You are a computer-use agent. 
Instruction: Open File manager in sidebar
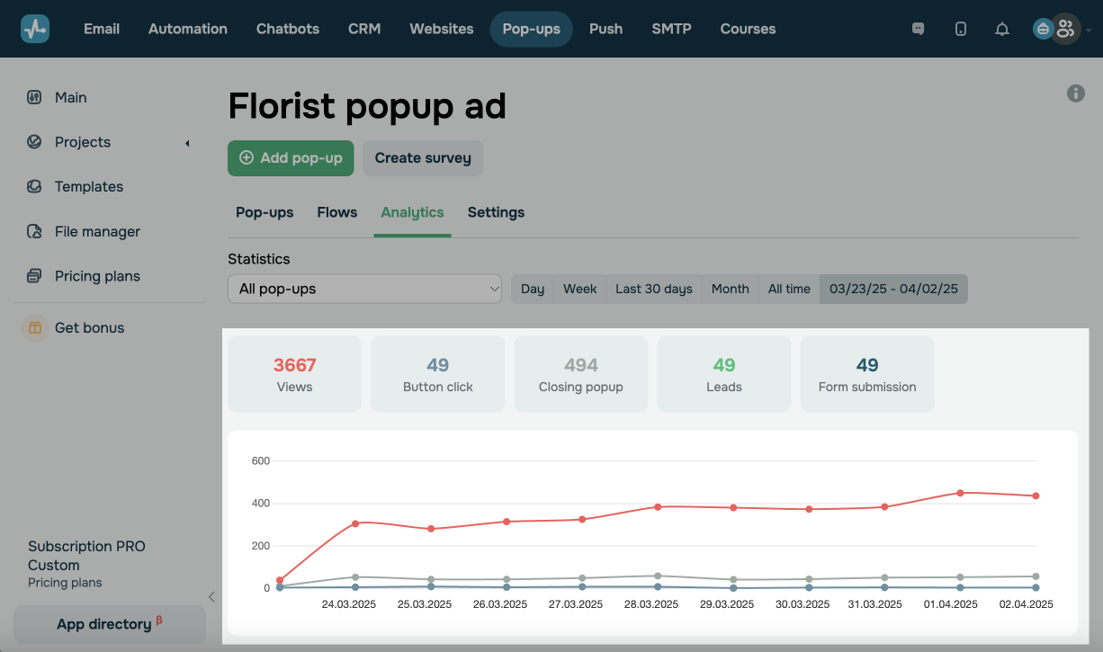pos(97,231)
